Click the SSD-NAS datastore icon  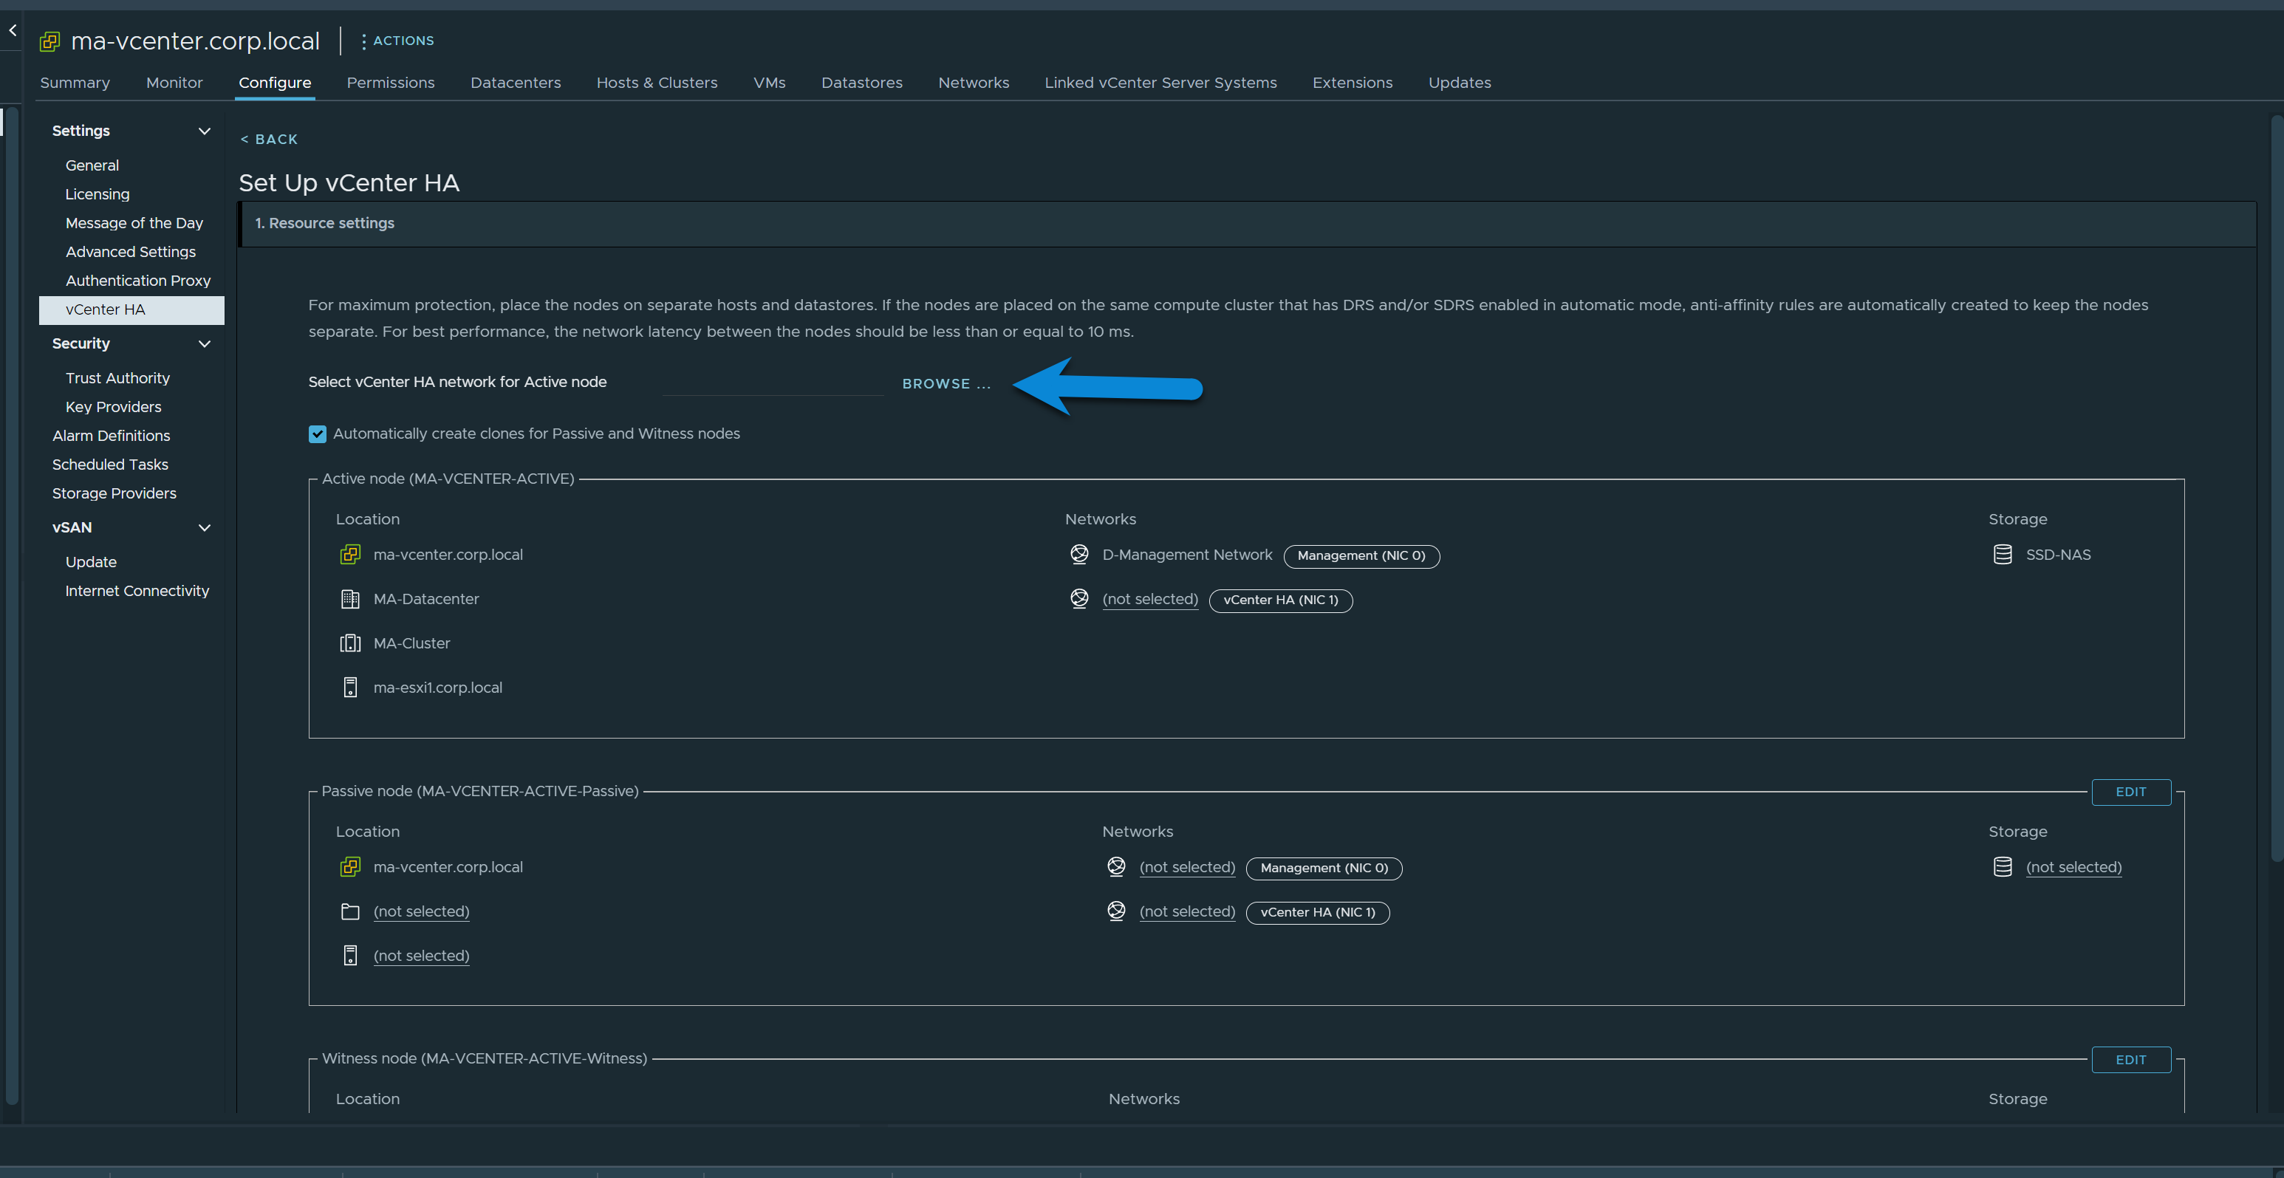pyautogui.click(x=2002, y=555)
